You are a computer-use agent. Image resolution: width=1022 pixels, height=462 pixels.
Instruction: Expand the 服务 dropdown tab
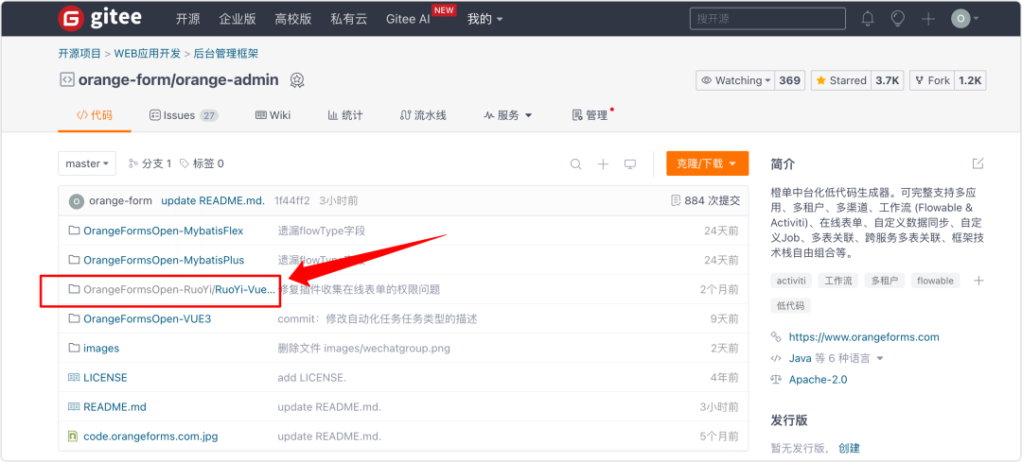click(x=508, y=115)
